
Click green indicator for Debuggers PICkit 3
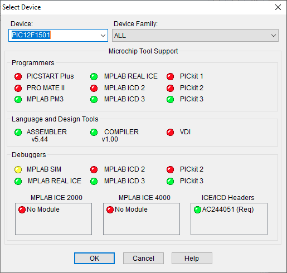pyautogui.click(x=171, y=181)
